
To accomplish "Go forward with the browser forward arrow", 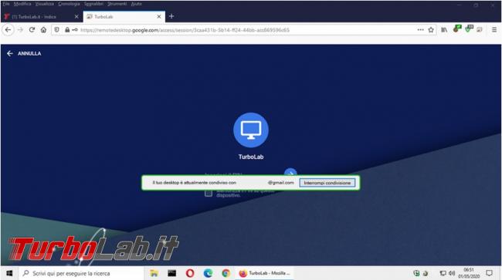I will (x=20, y=30).
